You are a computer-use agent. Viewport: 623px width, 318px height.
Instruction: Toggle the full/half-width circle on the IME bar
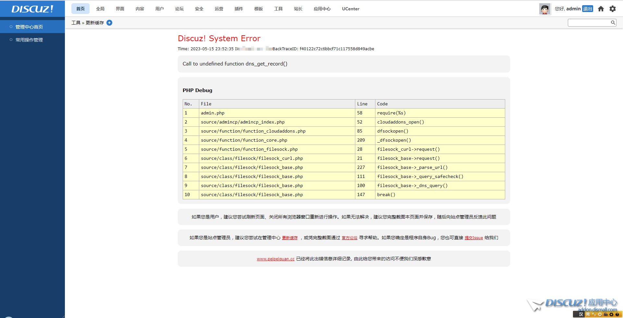click(600, 314)
